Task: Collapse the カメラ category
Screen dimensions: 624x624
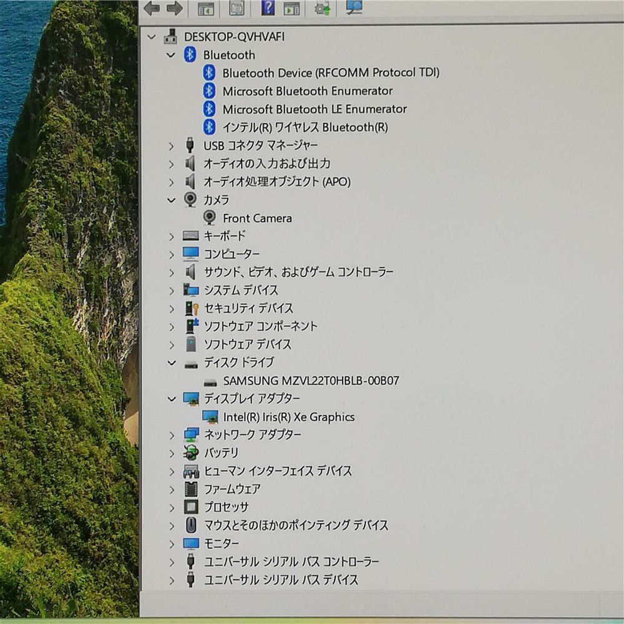Action: (x=171, y=200)
